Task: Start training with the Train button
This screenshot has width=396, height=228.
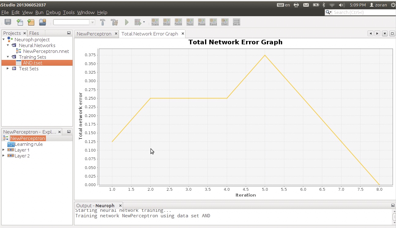Action: tap(155, 22)
